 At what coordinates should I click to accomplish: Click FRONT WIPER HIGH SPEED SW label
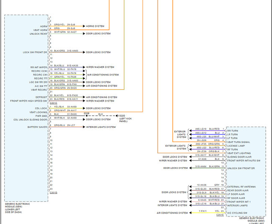pyautogui.click(x=28, y=101)
